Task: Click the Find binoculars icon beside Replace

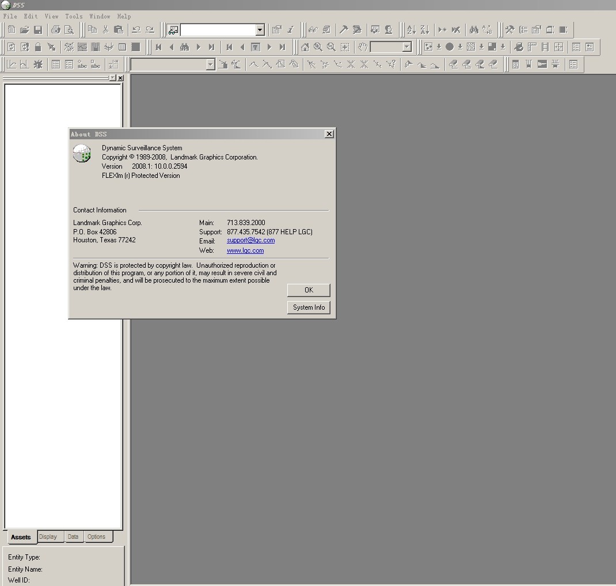Action: tap(474, 30)
